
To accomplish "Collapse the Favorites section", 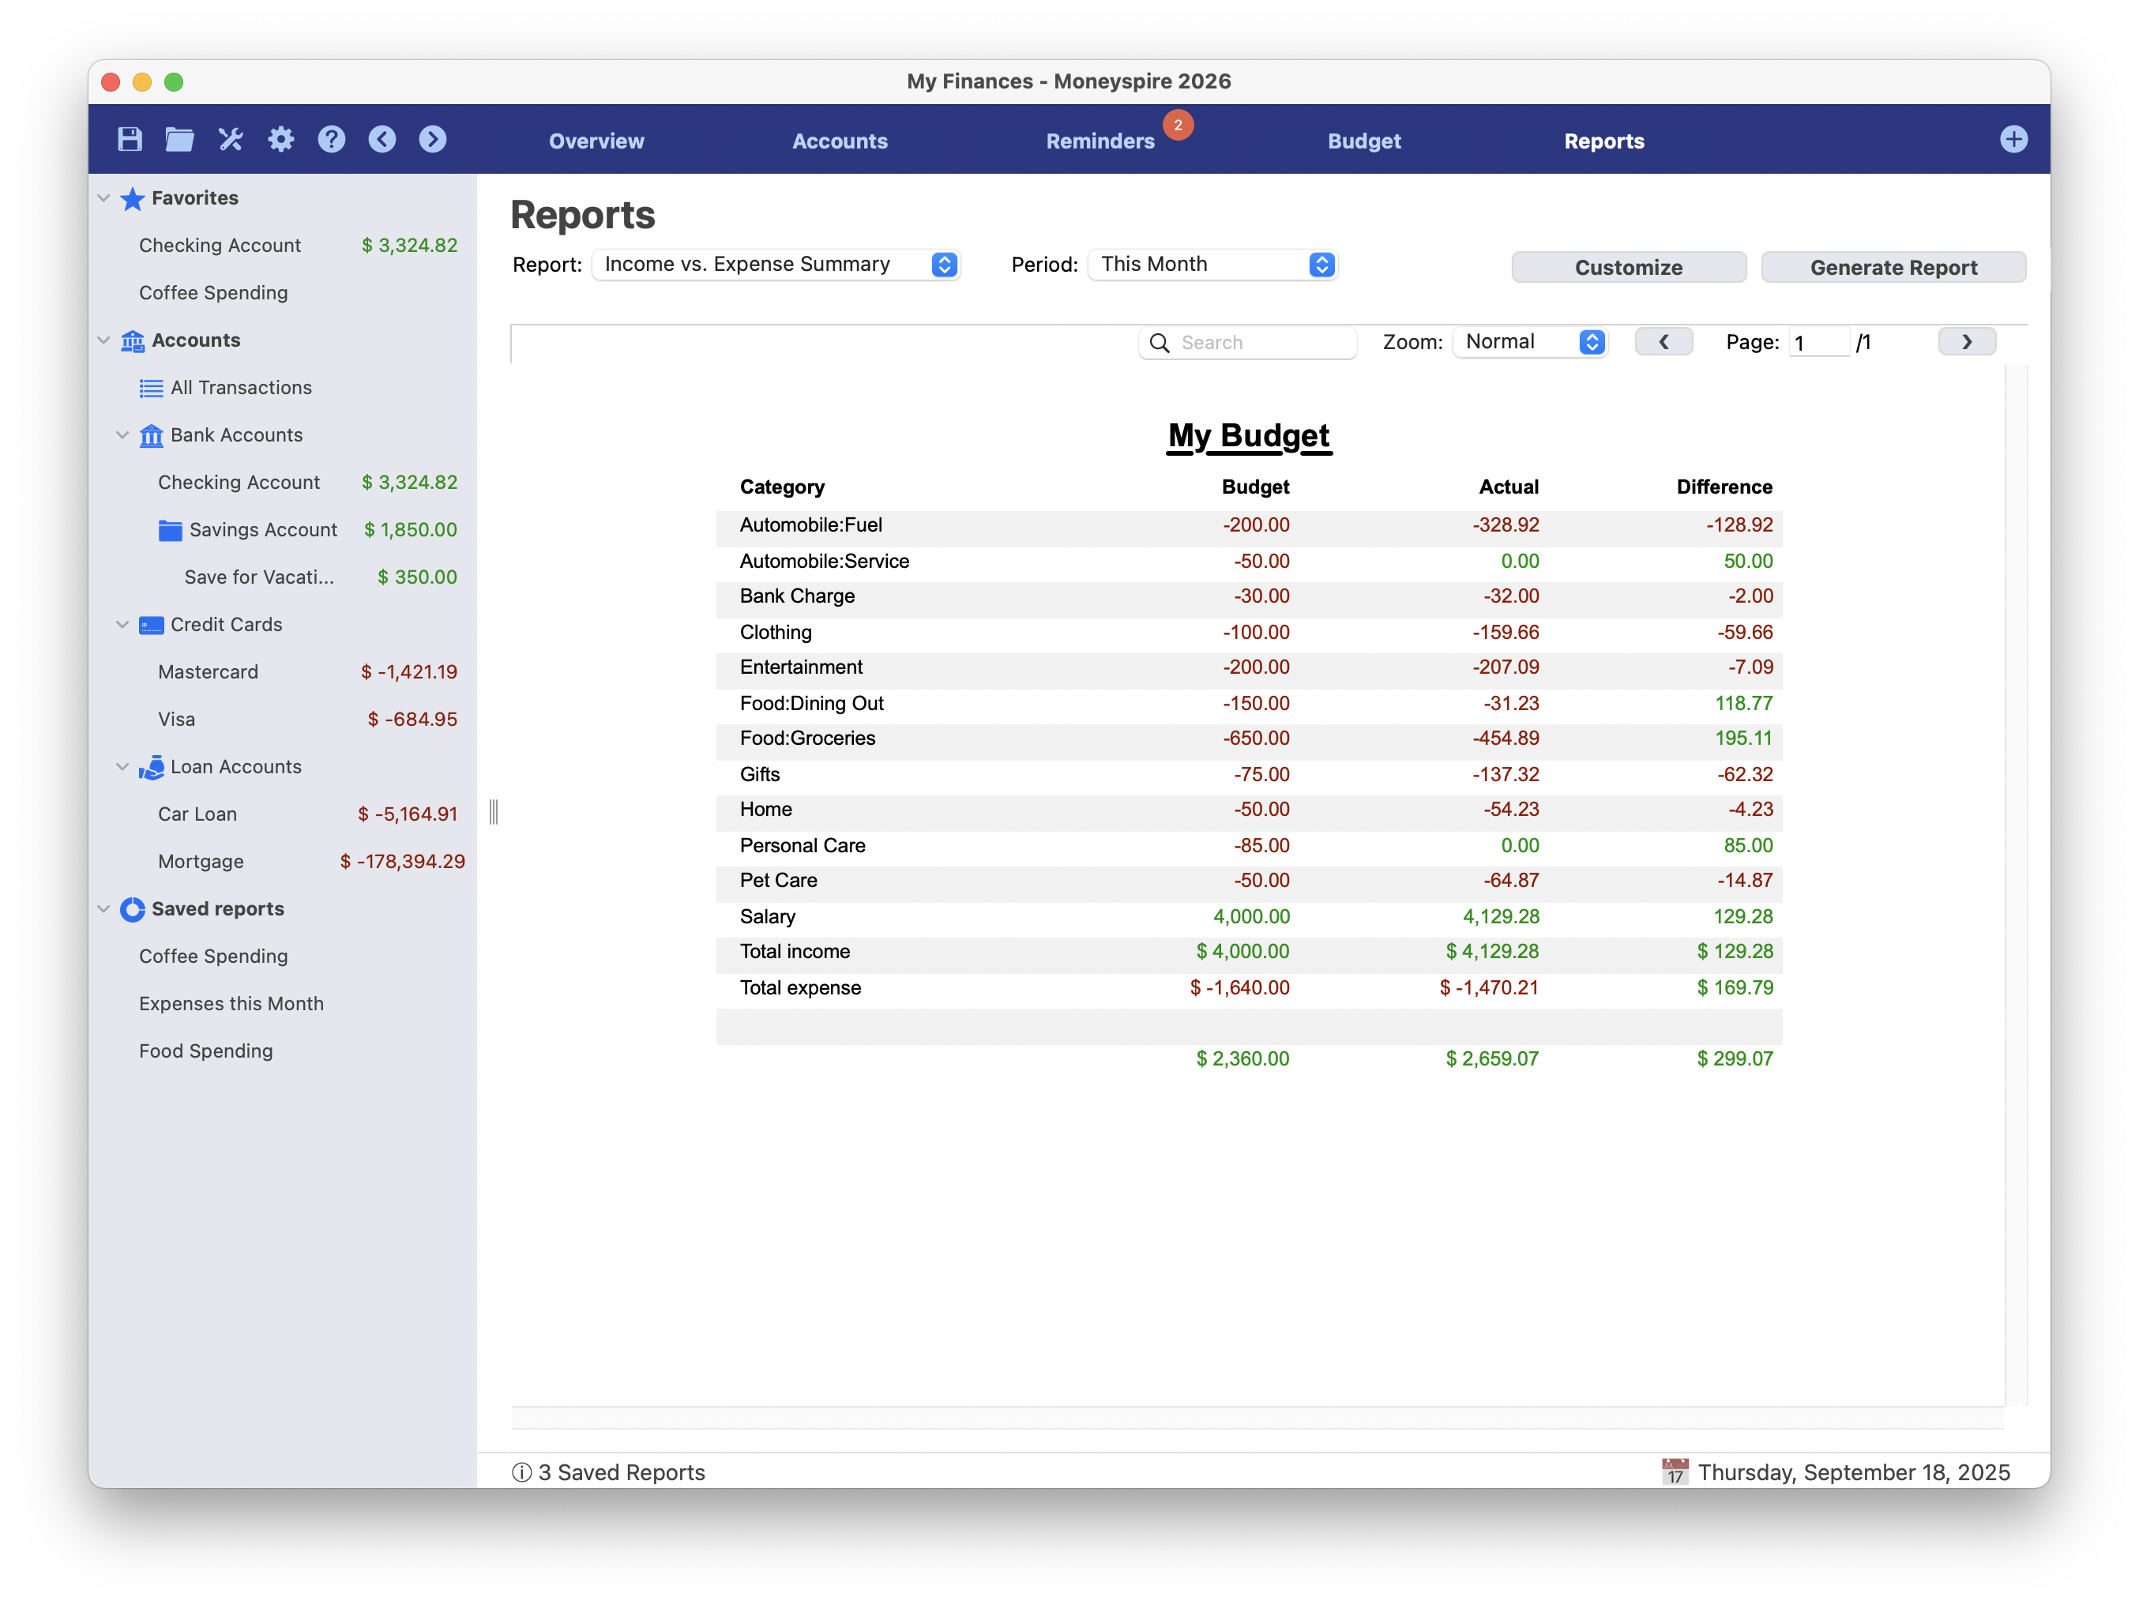I will point(103,198).
